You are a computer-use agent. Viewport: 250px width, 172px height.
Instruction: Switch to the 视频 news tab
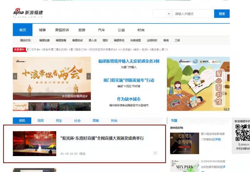[40, 120]
